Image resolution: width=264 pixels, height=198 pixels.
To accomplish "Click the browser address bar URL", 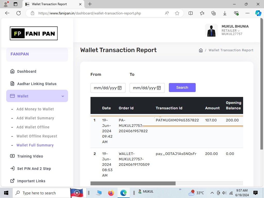I will 89,13.
